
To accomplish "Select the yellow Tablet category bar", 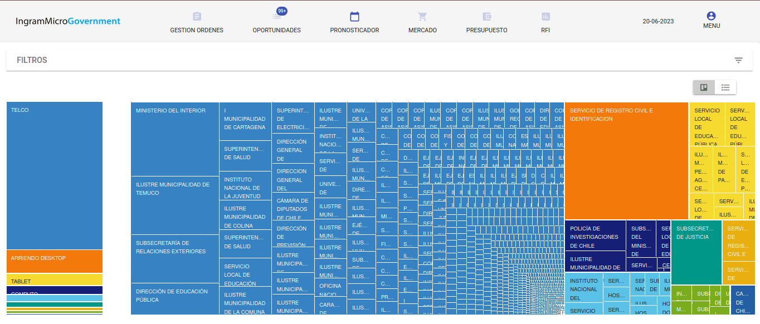I will coord(55,279).
